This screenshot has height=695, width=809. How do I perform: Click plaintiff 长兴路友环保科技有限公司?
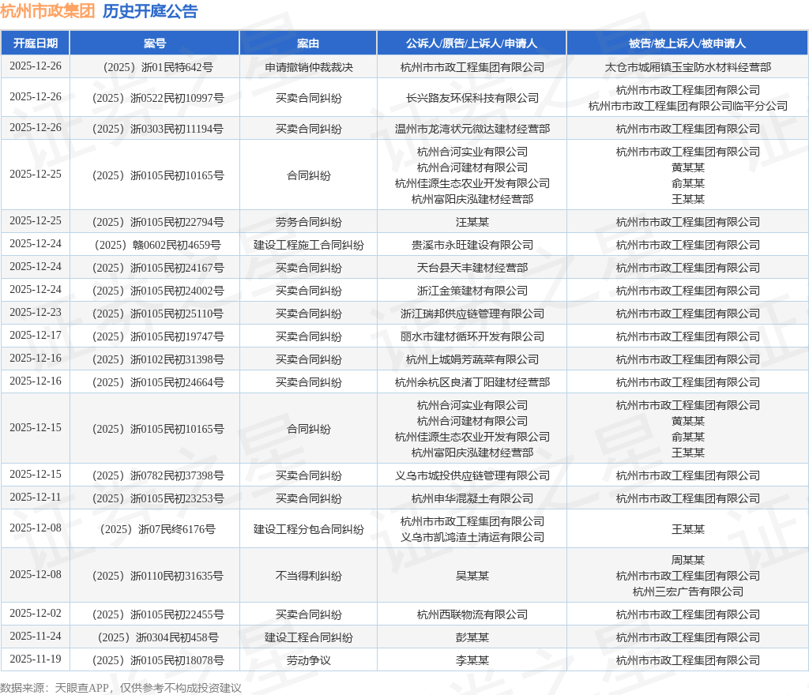click(472, 98)
